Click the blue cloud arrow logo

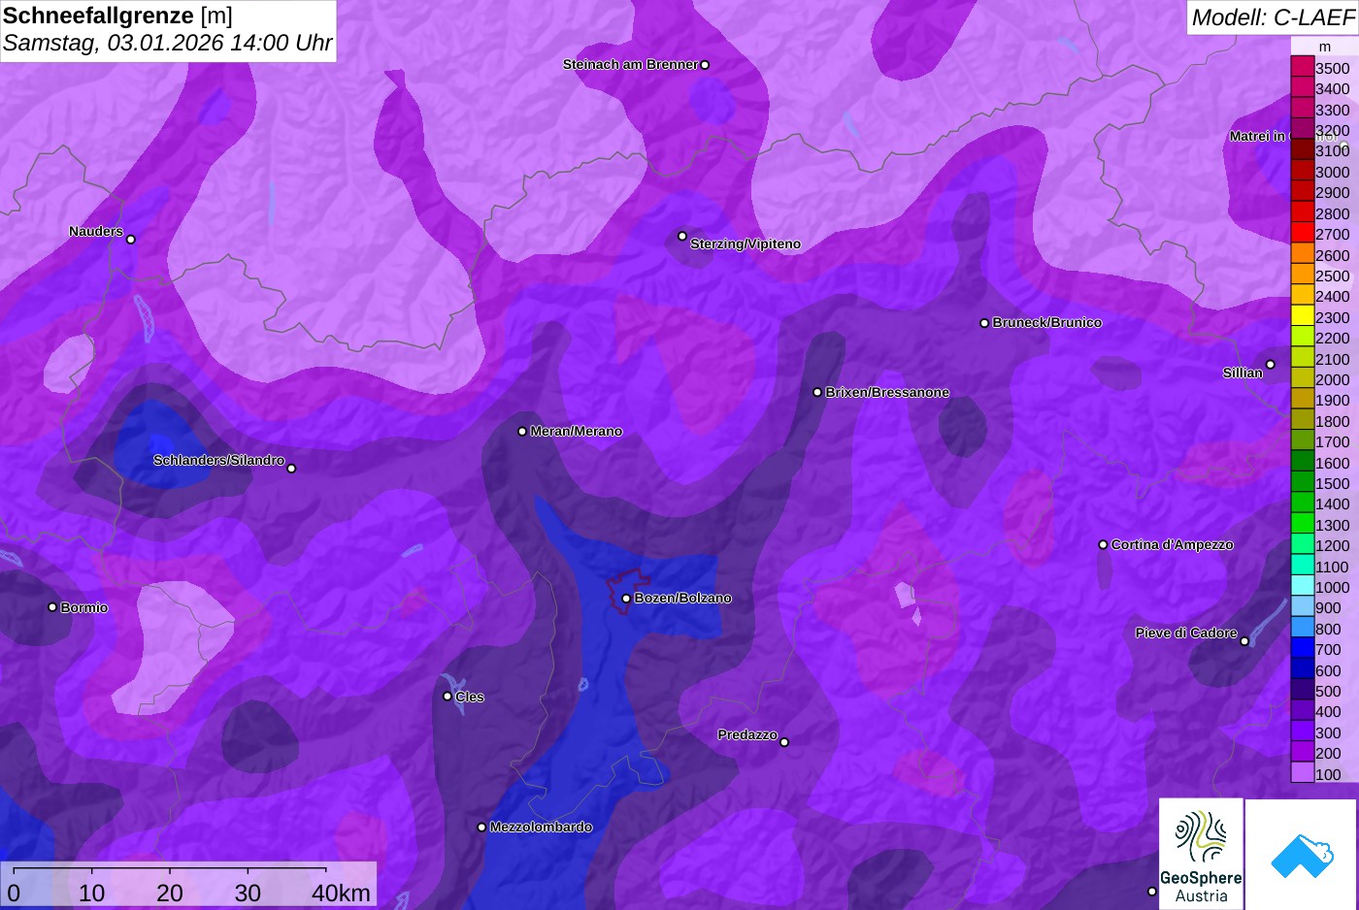[1302, 855]
